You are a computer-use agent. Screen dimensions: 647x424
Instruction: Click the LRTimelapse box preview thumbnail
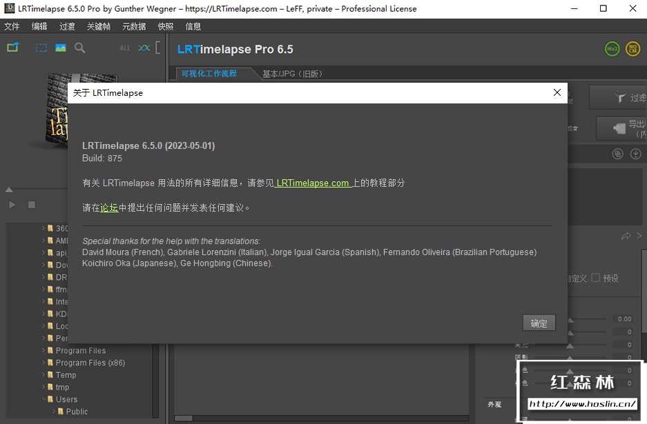click(57, 109)
